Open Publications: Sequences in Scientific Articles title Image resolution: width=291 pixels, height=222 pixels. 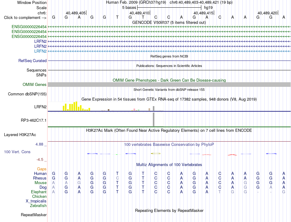169,66
